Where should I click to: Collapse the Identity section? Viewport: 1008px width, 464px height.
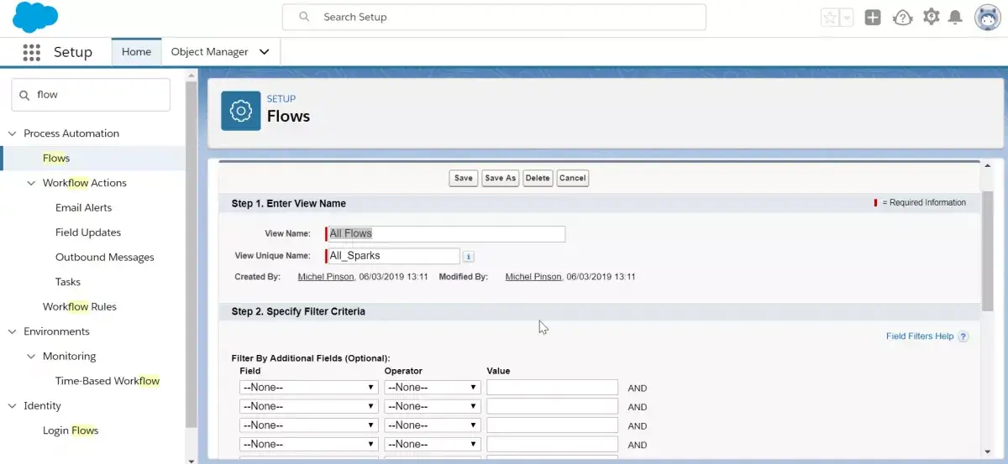(x=12, y=405)
